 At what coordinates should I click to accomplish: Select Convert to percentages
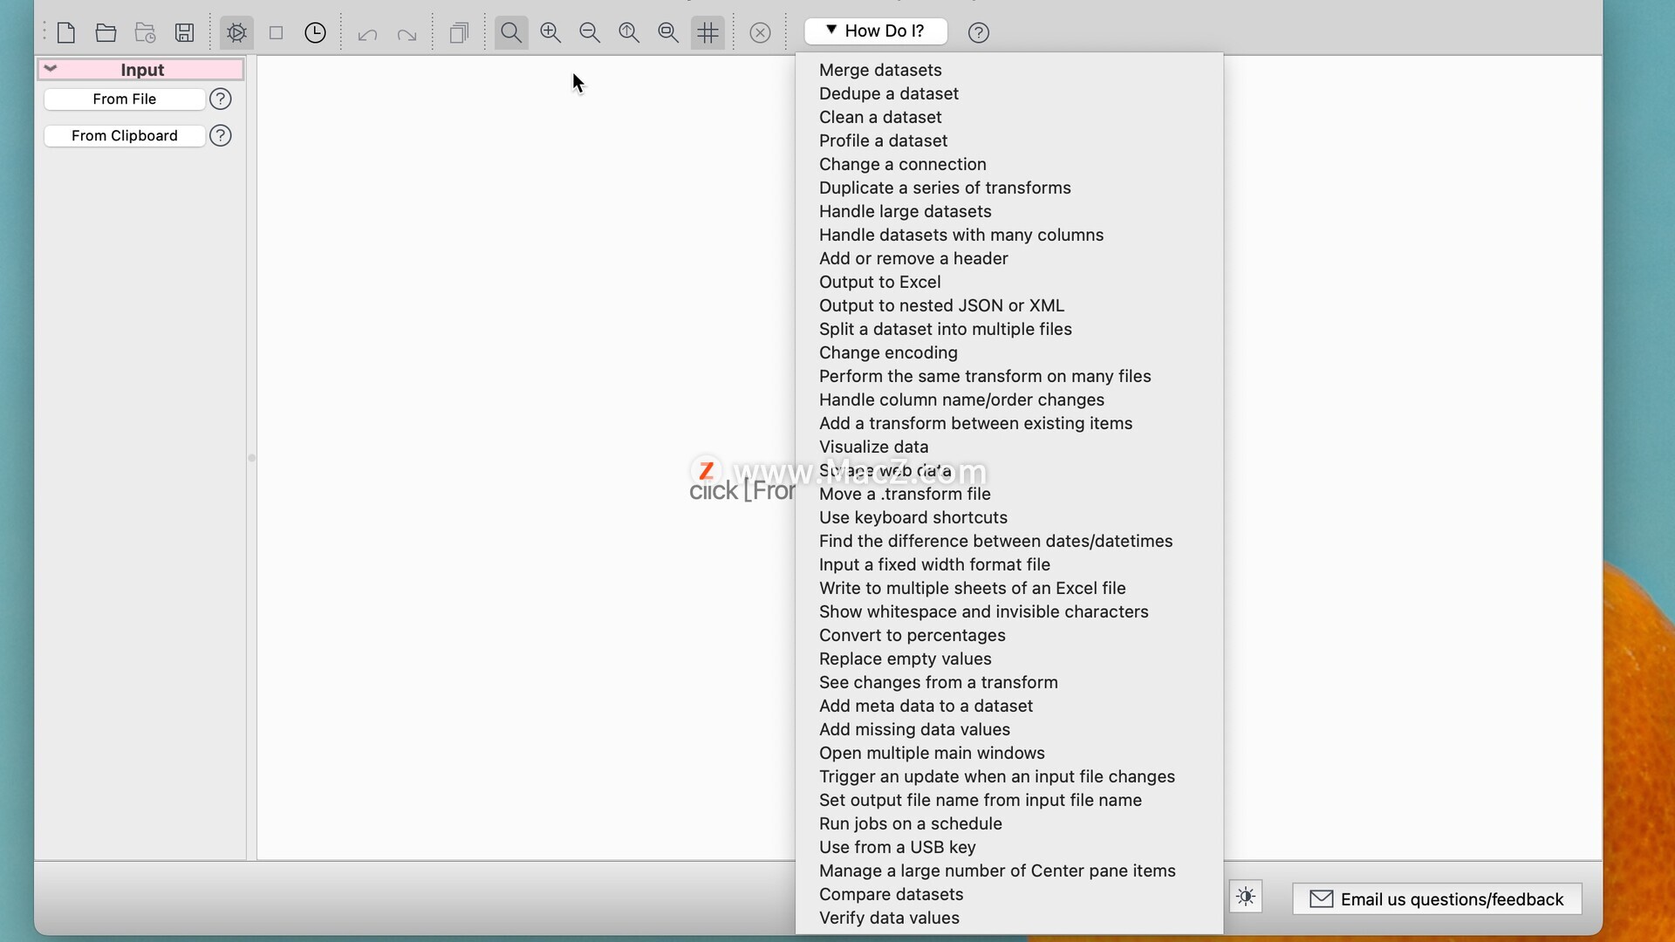pos(1009,635)
